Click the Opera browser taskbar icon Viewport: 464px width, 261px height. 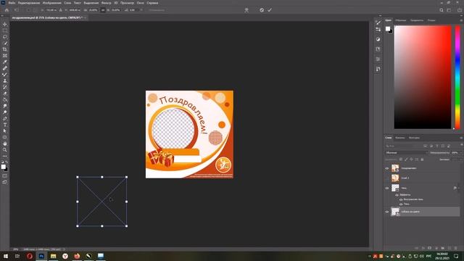(x=30, y=256)
